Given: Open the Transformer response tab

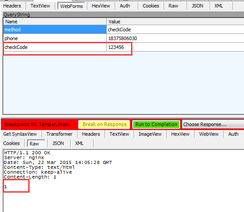Looking at the screenshot, I should pyautogui.click(x=60, y=134).
